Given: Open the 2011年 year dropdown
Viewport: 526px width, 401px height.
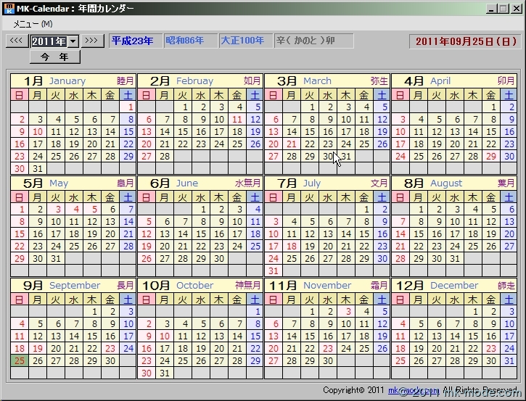Looking at the screenshot, I should 73,41.
